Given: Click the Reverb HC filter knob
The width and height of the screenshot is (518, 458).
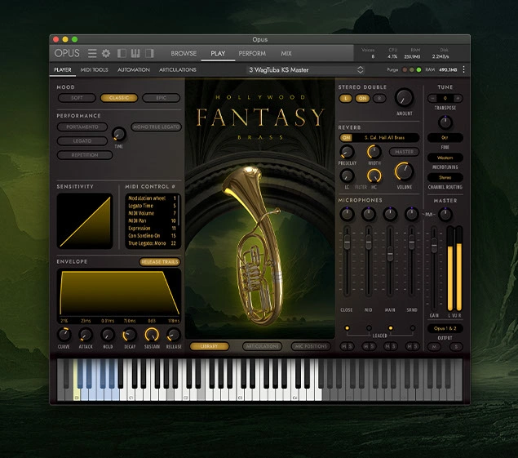Looking at the screenshot, I should (x=374, y=176).
